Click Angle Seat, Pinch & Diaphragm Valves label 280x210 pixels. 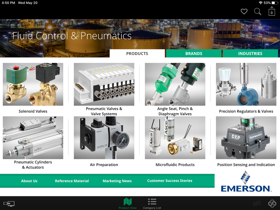(175, 111)
